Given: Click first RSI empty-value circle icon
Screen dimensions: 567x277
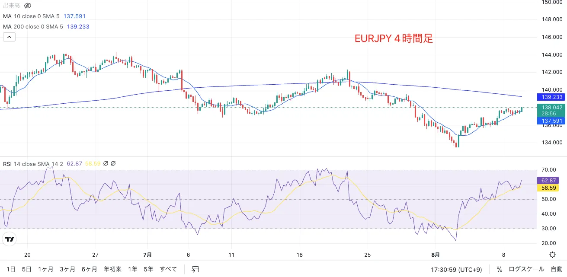Looking at the screenshot, I should pyautogui.click(x=106, y=164).
